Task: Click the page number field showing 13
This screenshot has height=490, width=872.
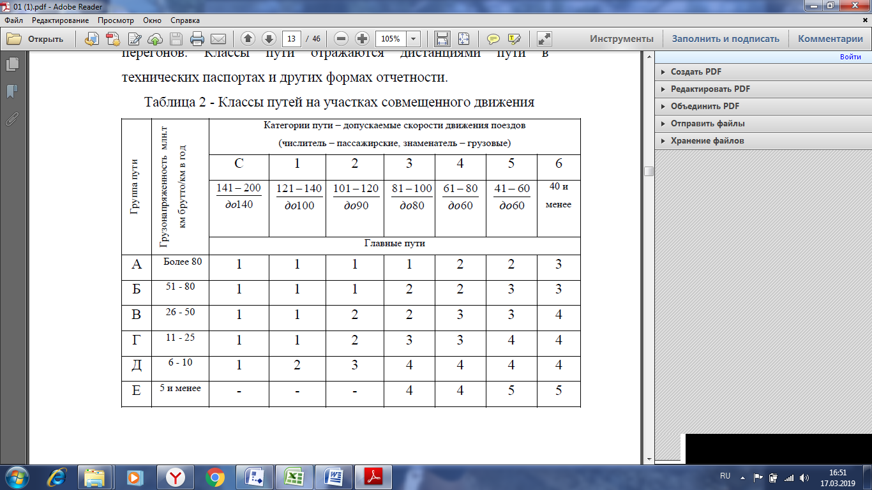Action: (292, 39)
